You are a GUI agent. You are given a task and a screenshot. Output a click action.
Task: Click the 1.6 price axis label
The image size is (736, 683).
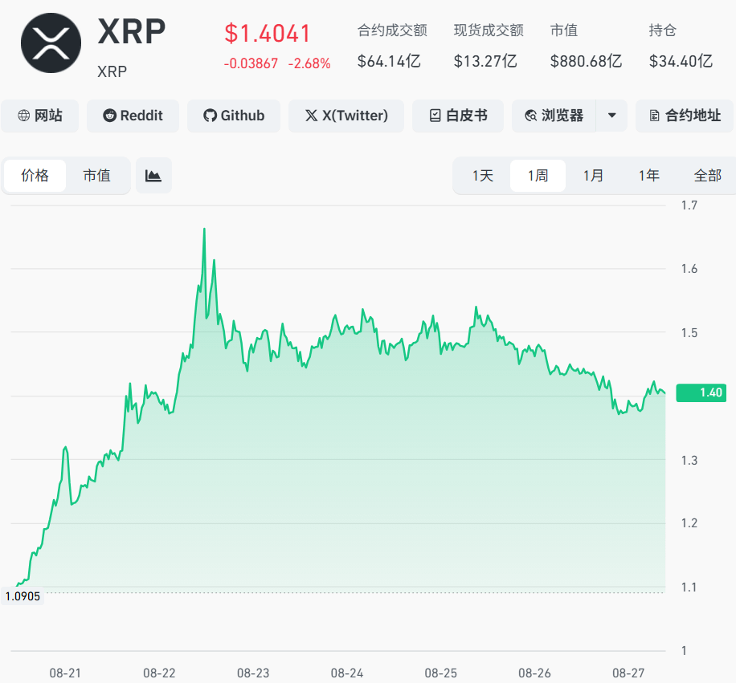(689, 269)
